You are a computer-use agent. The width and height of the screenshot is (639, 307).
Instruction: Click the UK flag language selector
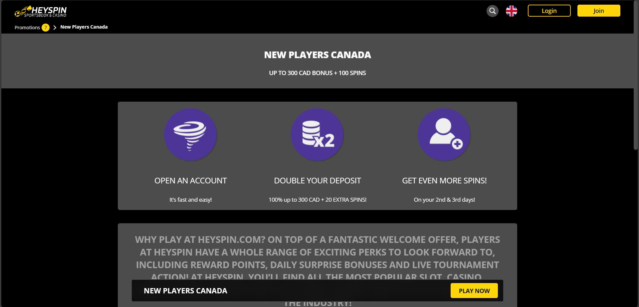[x=511, y=11]
